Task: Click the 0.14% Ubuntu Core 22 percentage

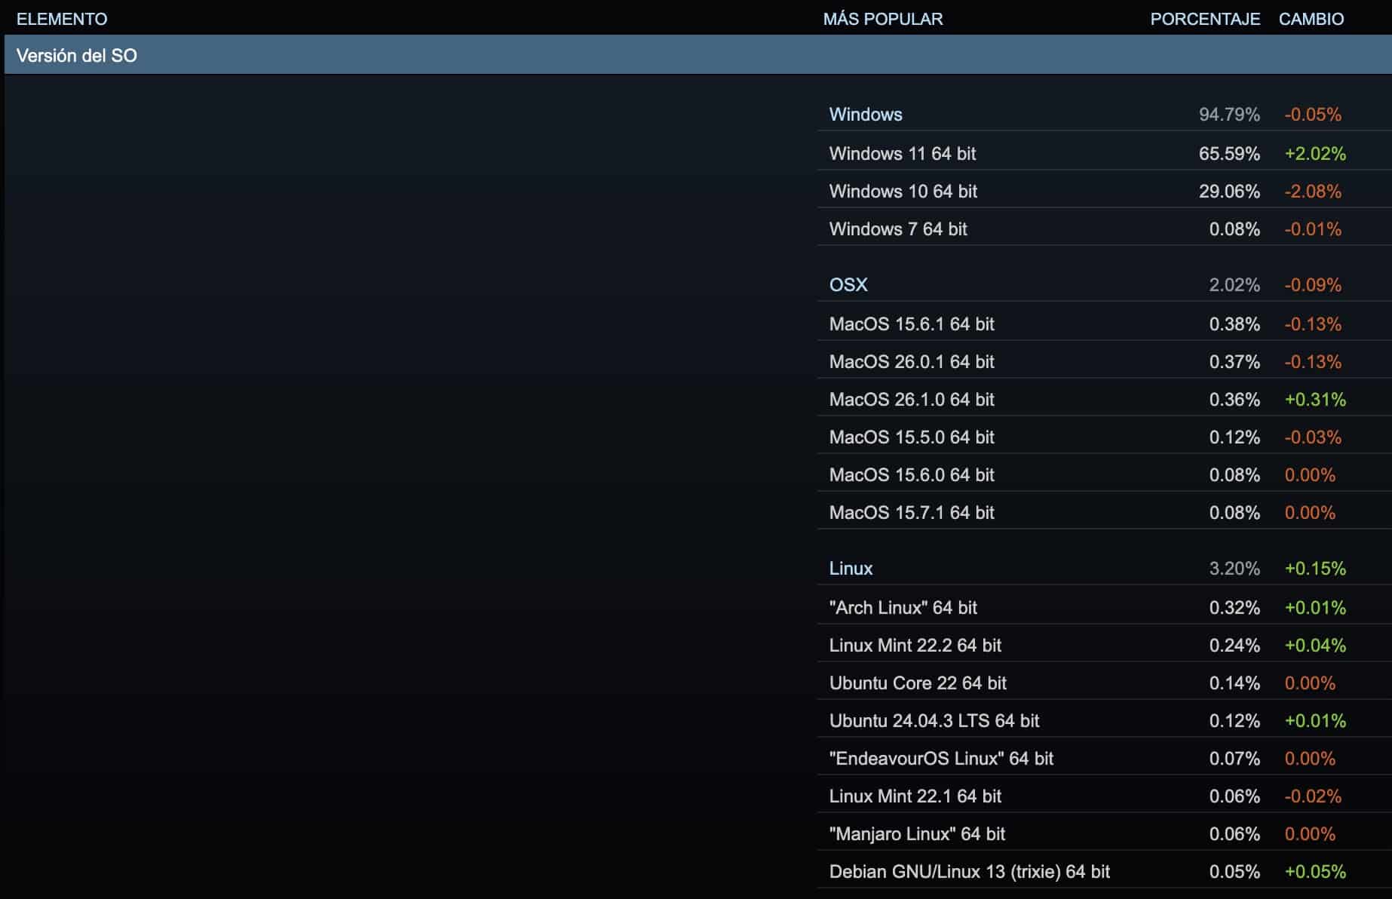Action: tap(1234, 683)
